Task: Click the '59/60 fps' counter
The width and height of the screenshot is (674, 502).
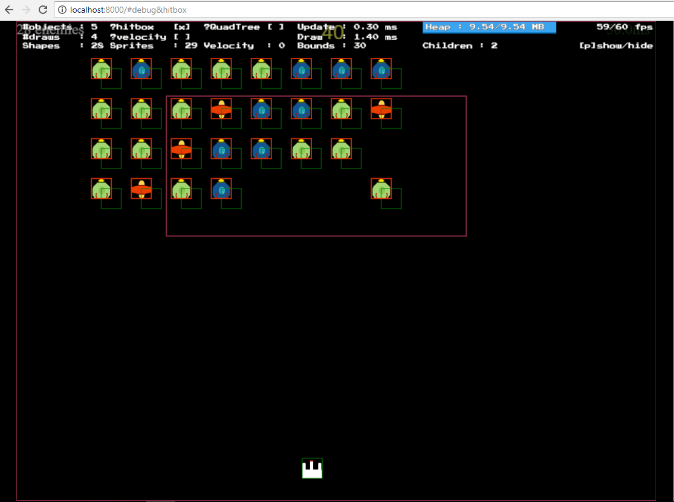Action: pyautogui.click(x=624, y=27)
